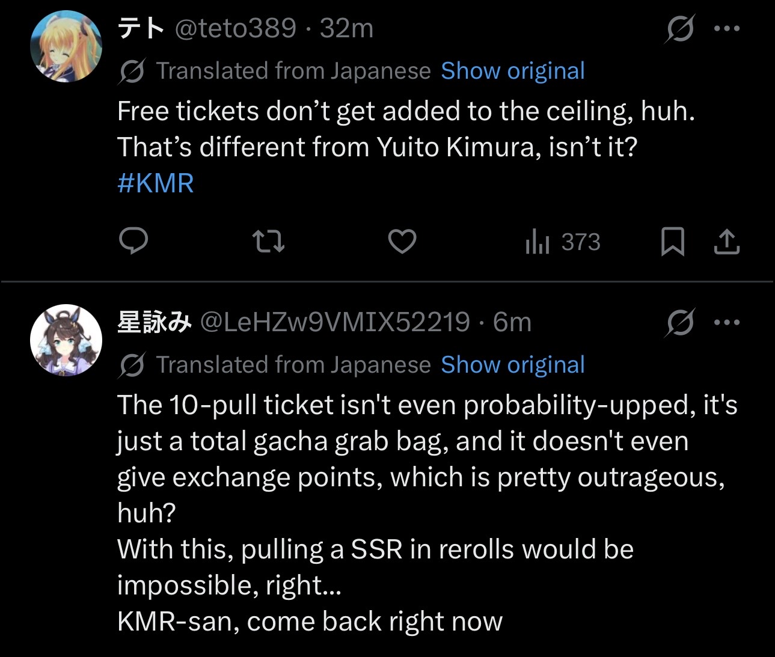Screen dimensions: 775x657
Task: Click the Grok icon on 星詠み's tweet
Action: pos(680,323)
